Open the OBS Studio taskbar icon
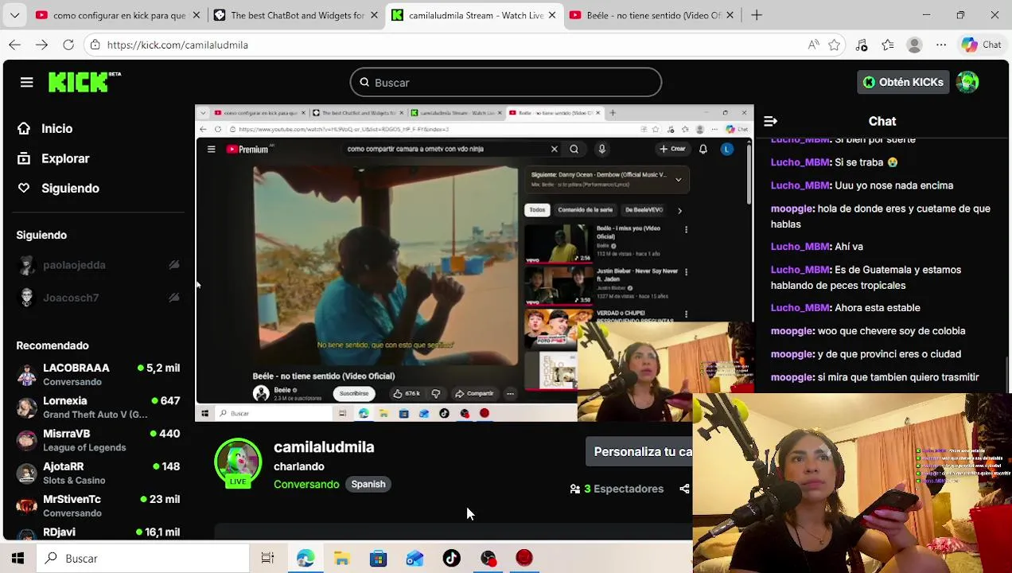This screenshot has height=573, width=1012. coord(488,559)
